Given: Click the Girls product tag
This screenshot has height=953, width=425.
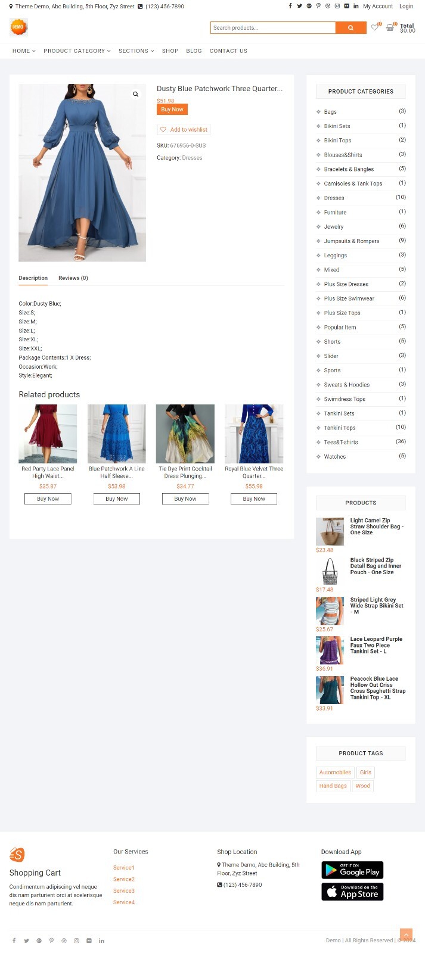Looking at the screenshot, I should 365,773.
